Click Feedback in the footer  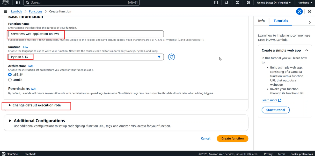pos(30,154)
